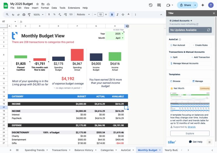Decrease decimal places
Image resolution: width=217 pixels, height=153 pixels.
(x=60, y=14)
